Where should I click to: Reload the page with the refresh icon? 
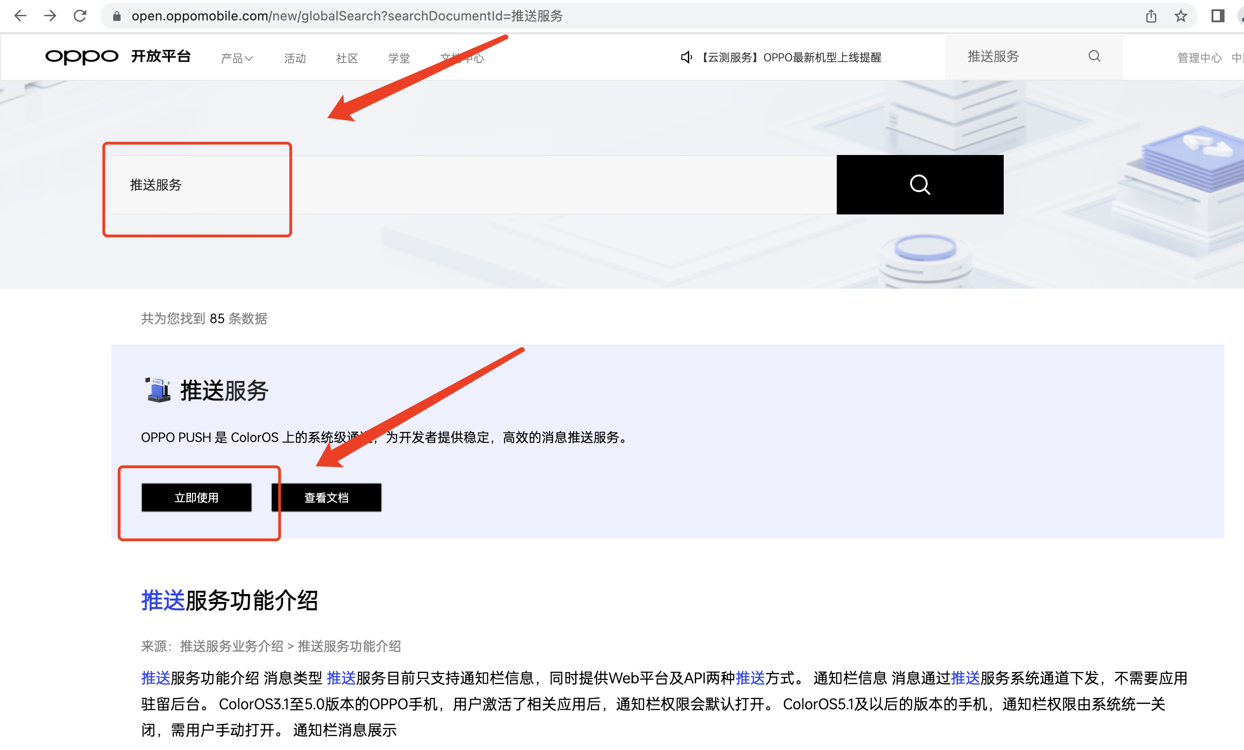point(80,16)
